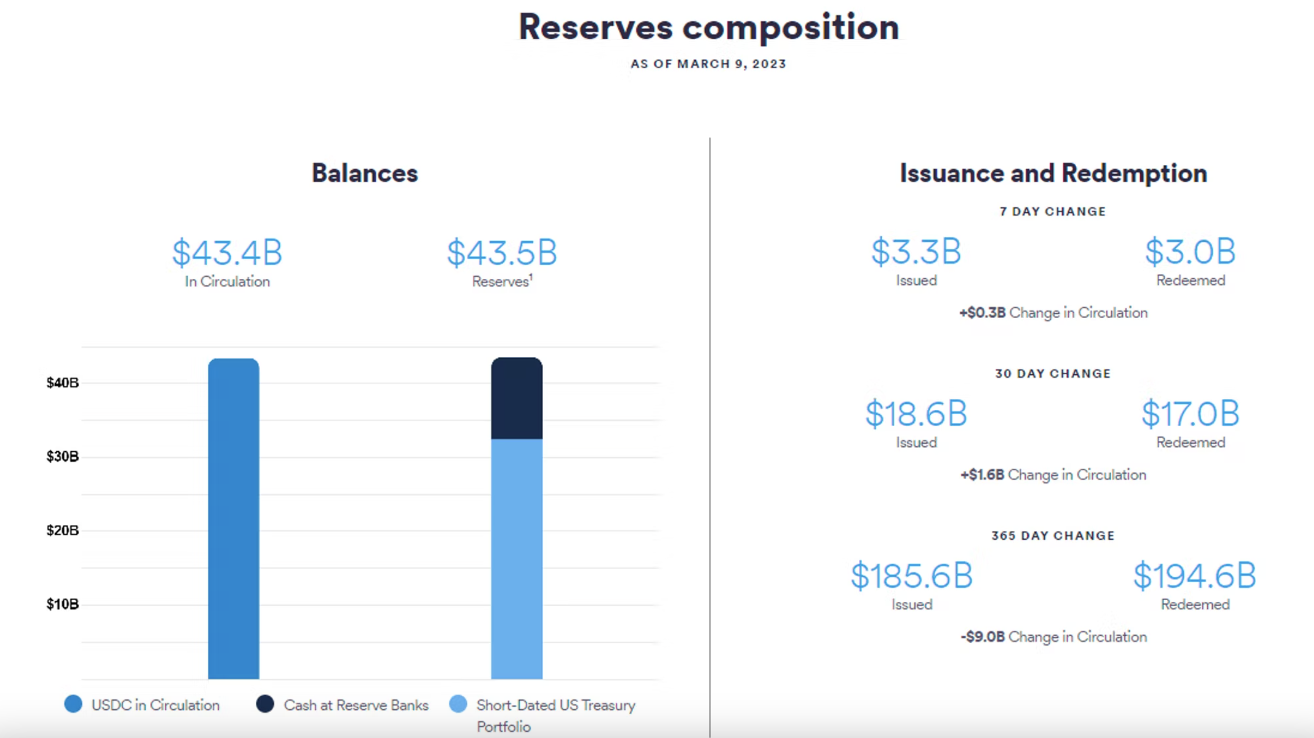Click the Cash at Reserve Banks legend dot

tap(265, 704)
